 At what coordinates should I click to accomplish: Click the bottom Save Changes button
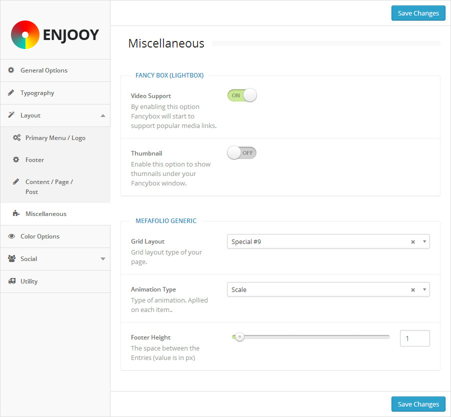418,404
